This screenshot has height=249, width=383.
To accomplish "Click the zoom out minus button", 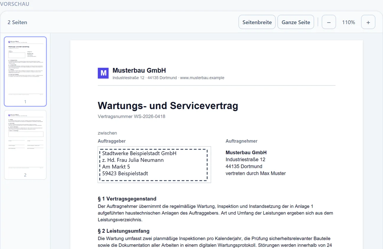I will pyautogui.click(x=329, y=22).
